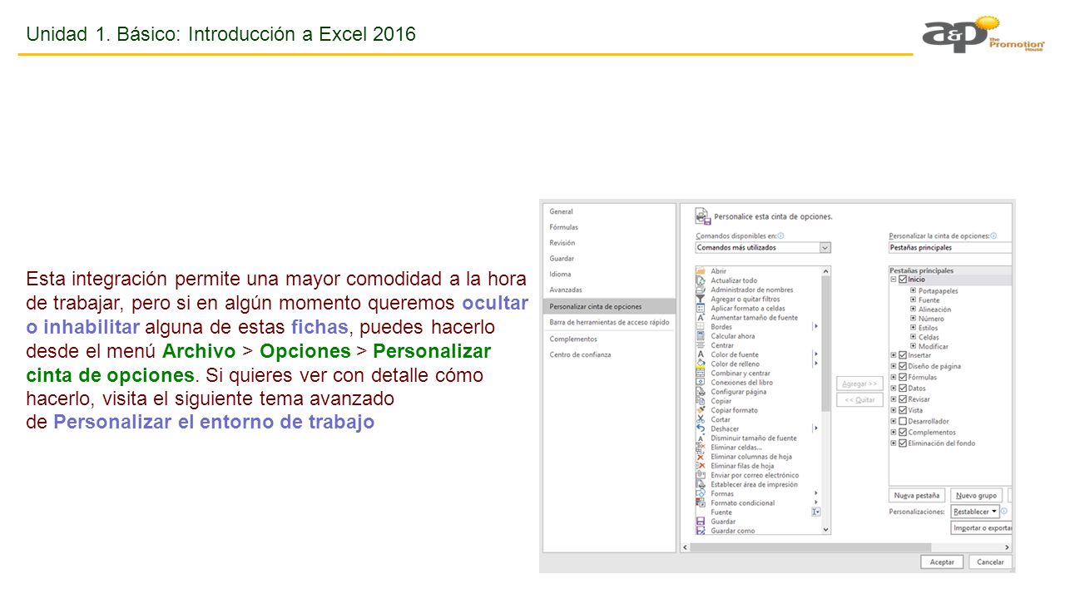Uncheck the Inicio tab checkbox

point(903,280)
